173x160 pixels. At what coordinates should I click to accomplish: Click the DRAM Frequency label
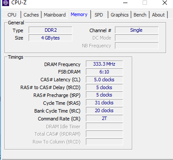[62, 64]
